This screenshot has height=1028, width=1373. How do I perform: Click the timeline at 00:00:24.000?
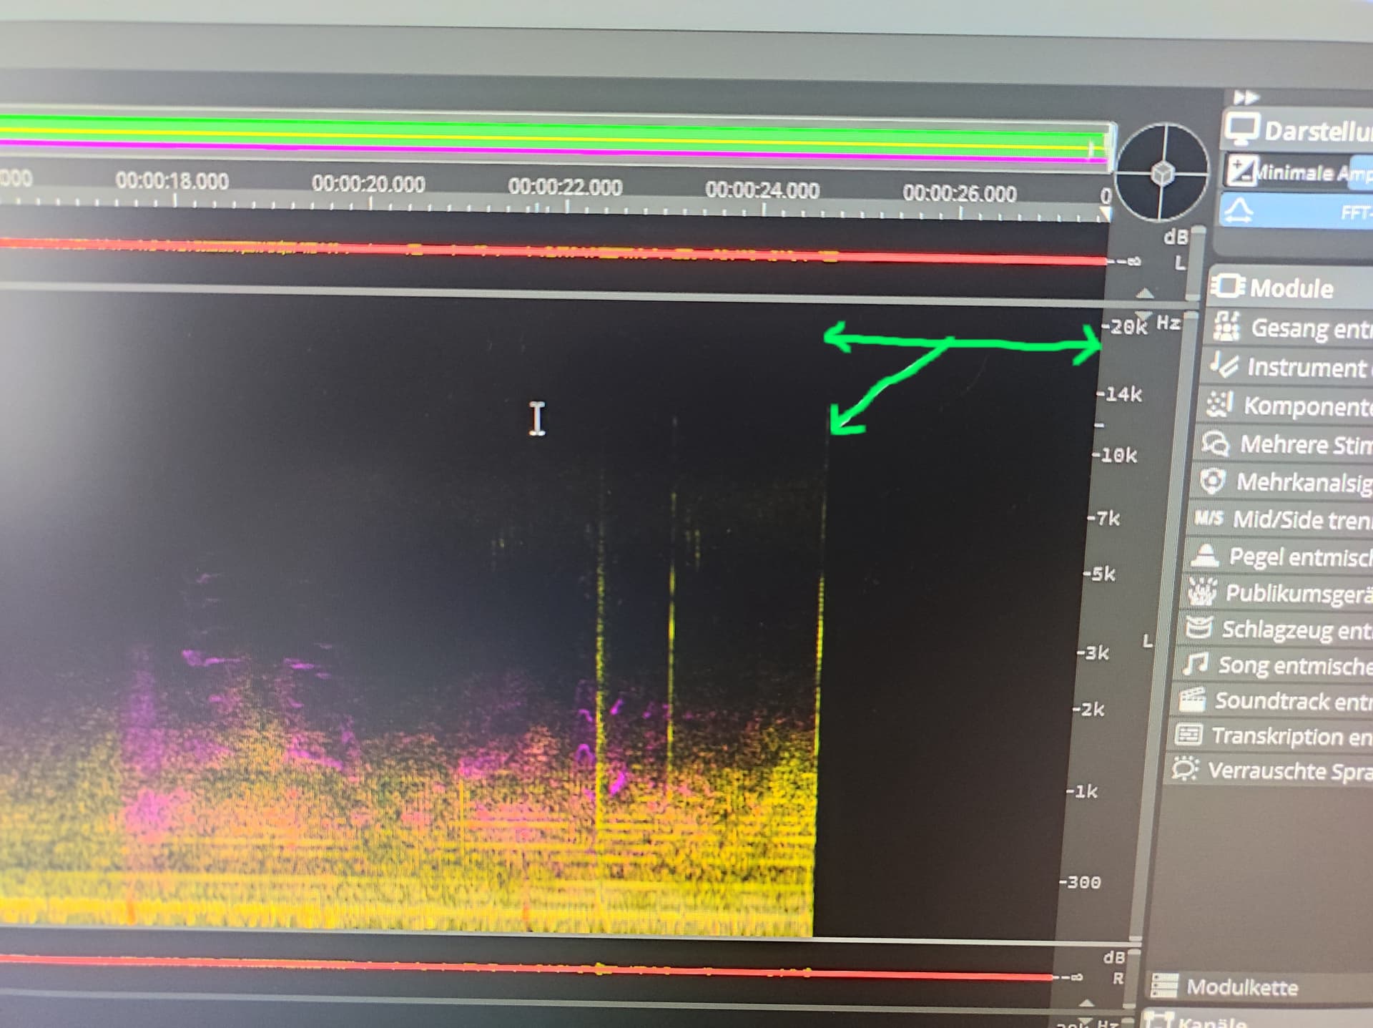762,190
